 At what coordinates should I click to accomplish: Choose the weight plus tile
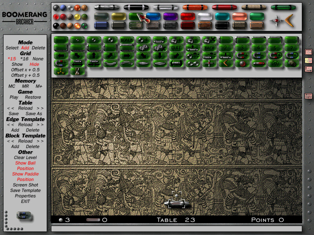click(176, 40)
